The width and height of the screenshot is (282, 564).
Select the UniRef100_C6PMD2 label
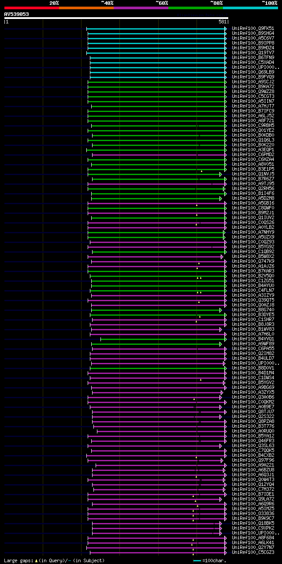click(x=253, y=154)
